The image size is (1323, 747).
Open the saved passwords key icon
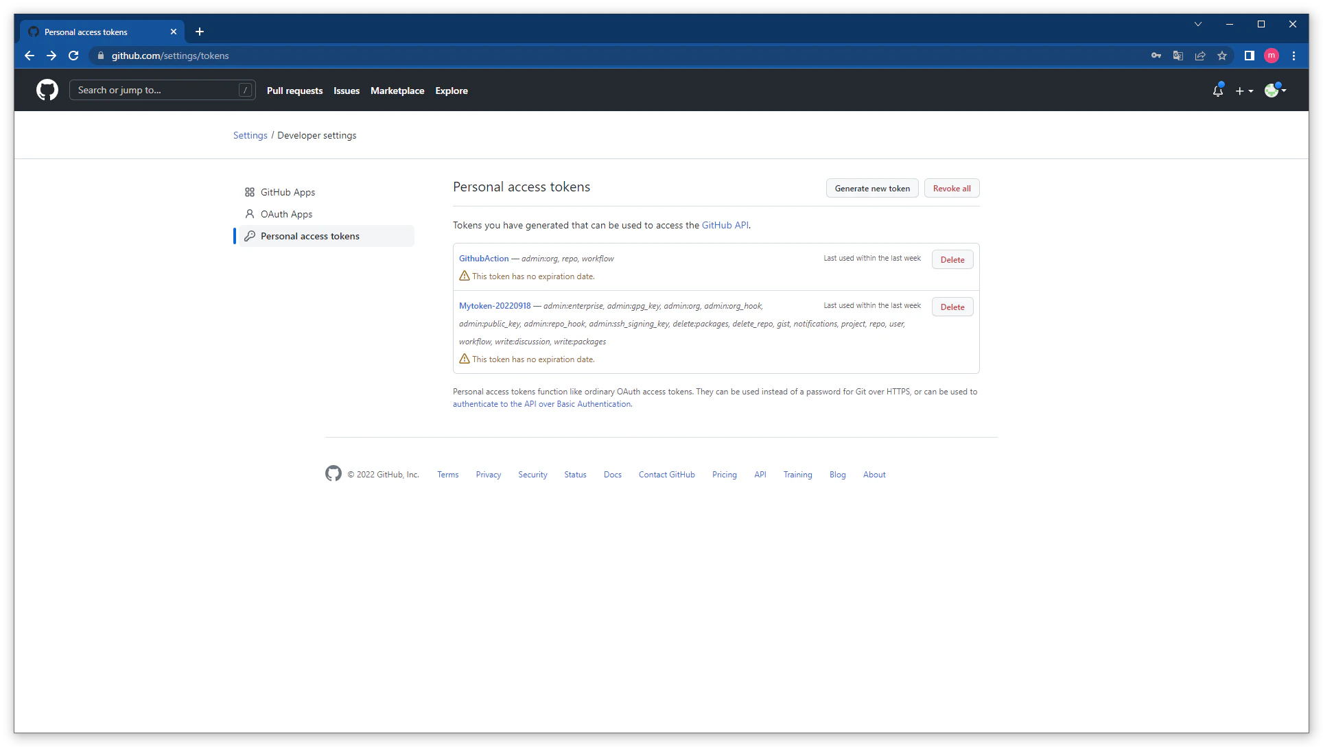click(1156, 56)
